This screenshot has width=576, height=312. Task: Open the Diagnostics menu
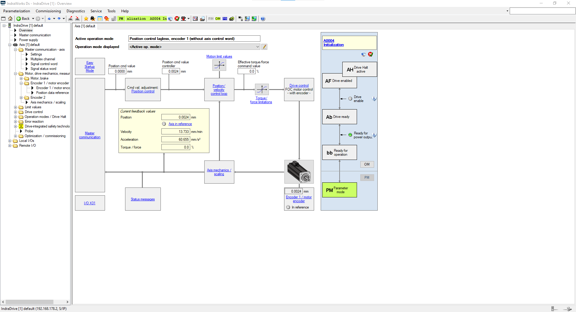76,11
